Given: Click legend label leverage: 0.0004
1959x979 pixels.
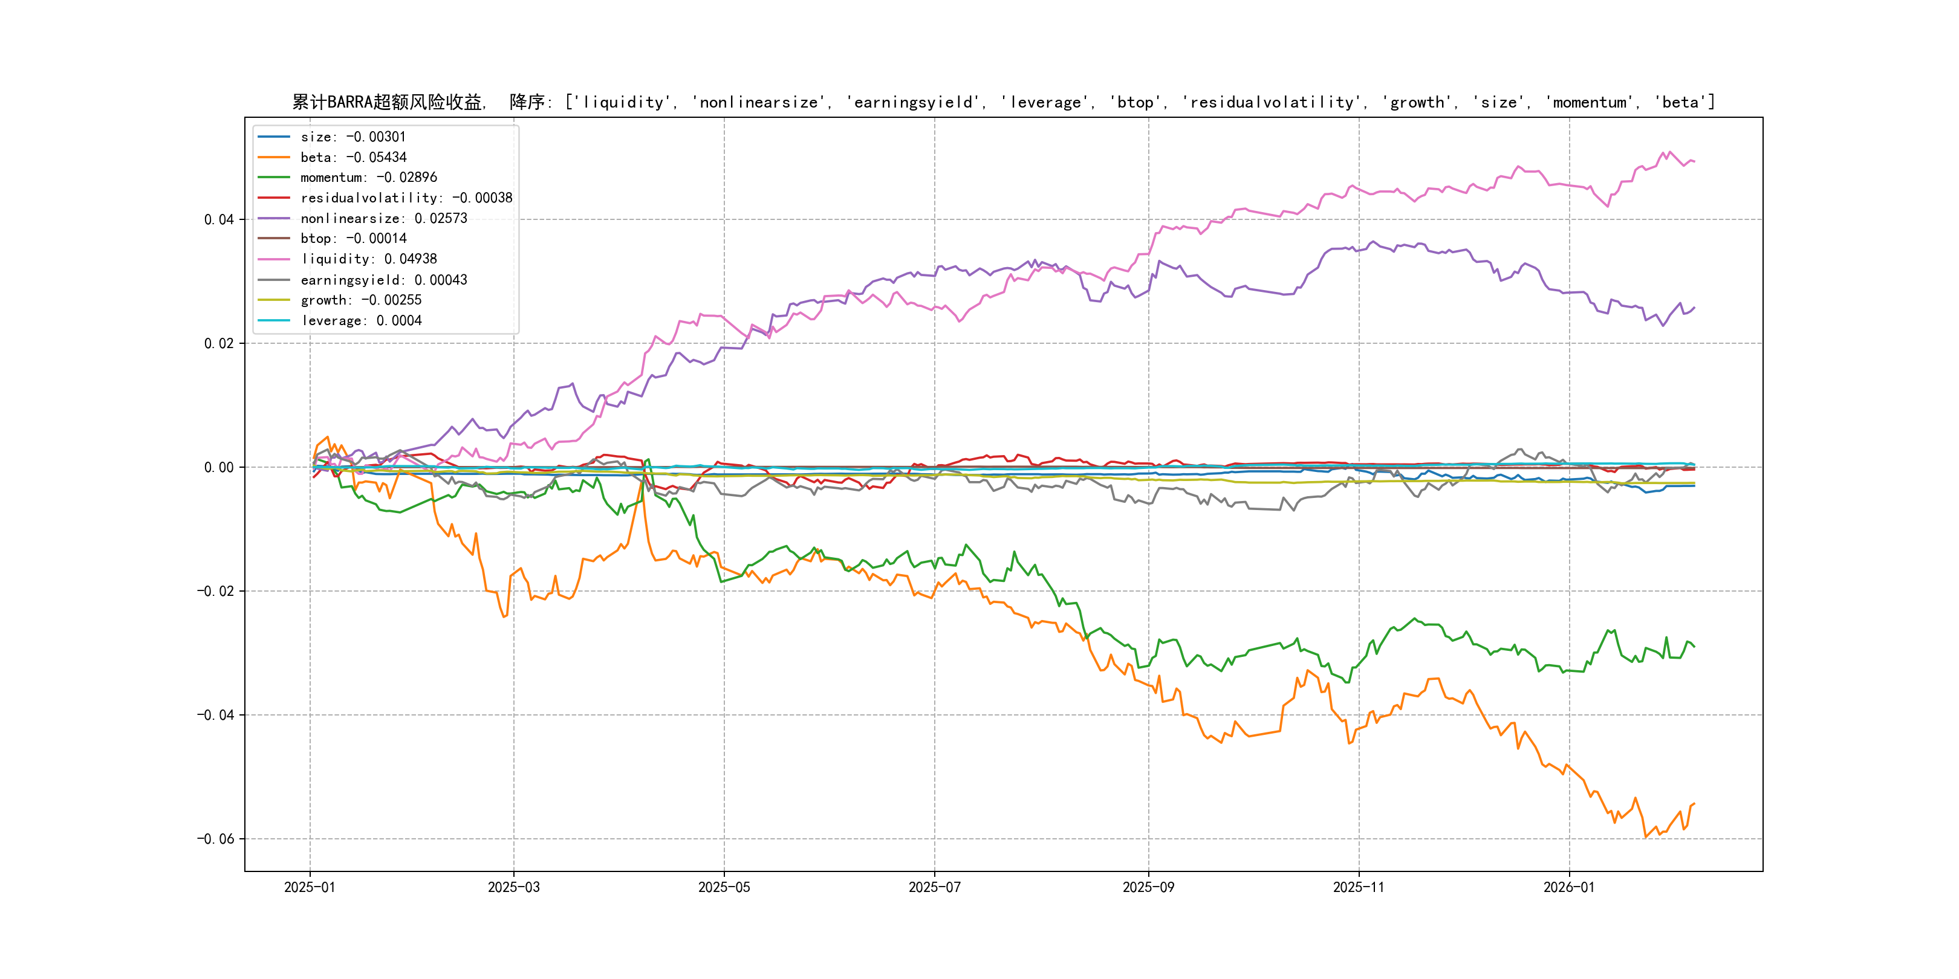Looking at the screenshot, I should [360, 321].
